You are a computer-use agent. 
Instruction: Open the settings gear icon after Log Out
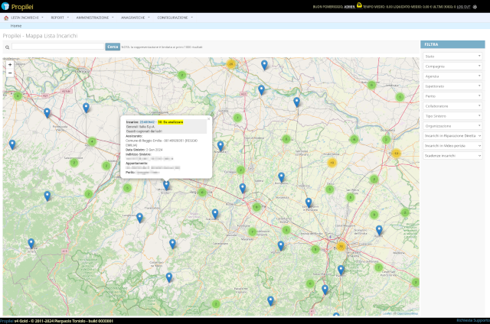click(475, 7)
